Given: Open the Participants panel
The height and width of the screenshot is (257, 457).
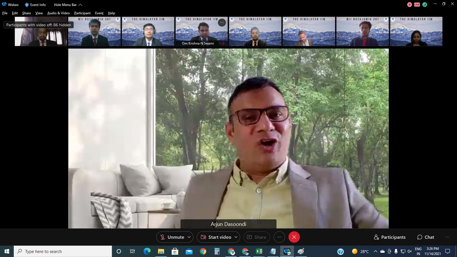Looking at the screenshot, I should [390, 237].
